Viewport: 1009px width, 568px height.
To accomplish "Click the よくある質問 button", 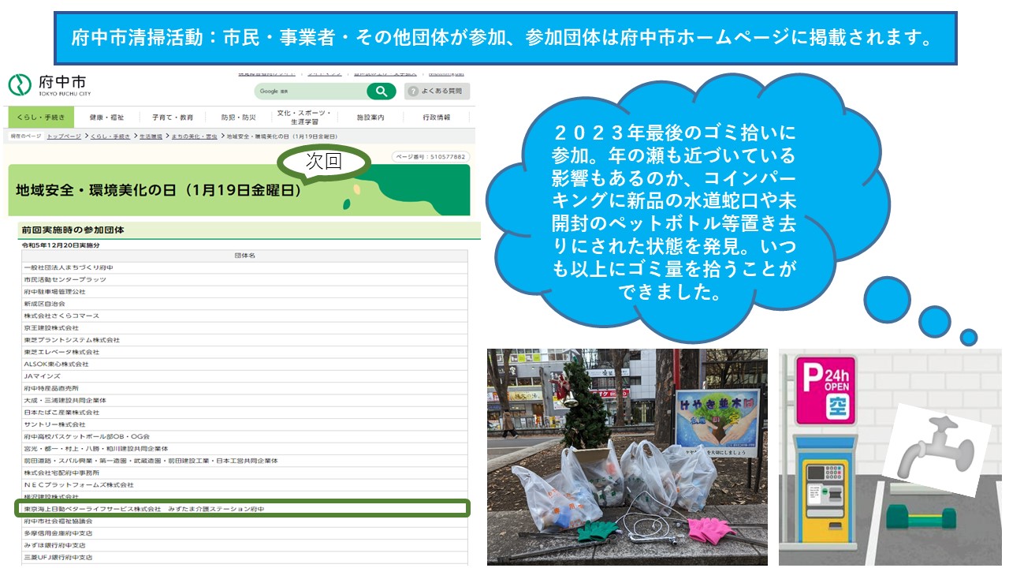I will (x=437, y=92).
